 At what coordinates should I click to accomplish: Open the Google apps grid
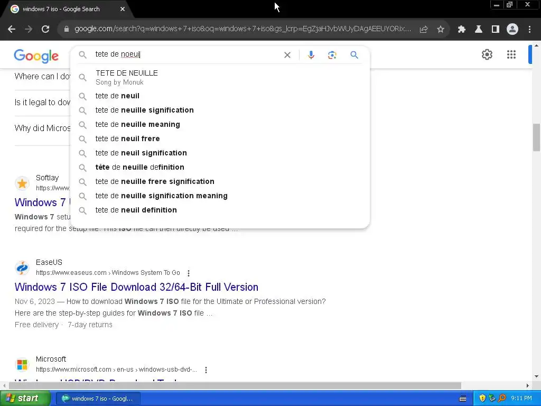(x=511, y=54)
